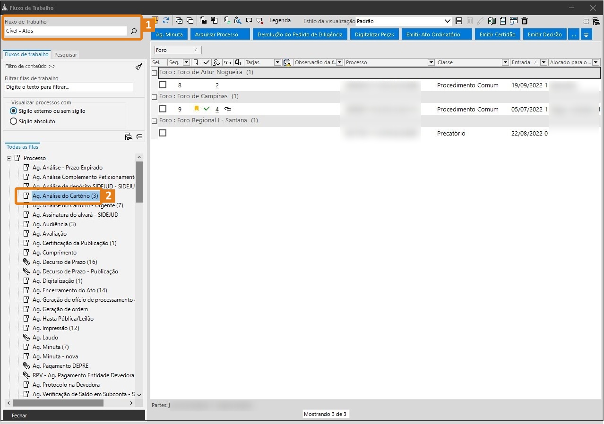Select the 'Ag. Decurso de Prazo (16)' queue
Viewport: 604px width, 424px height.
(65, 262)
